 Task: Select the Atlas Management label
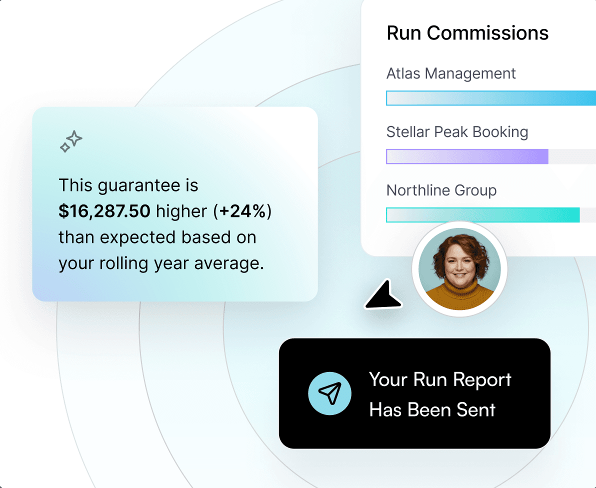pyautogui.click(x=451, y=73)
